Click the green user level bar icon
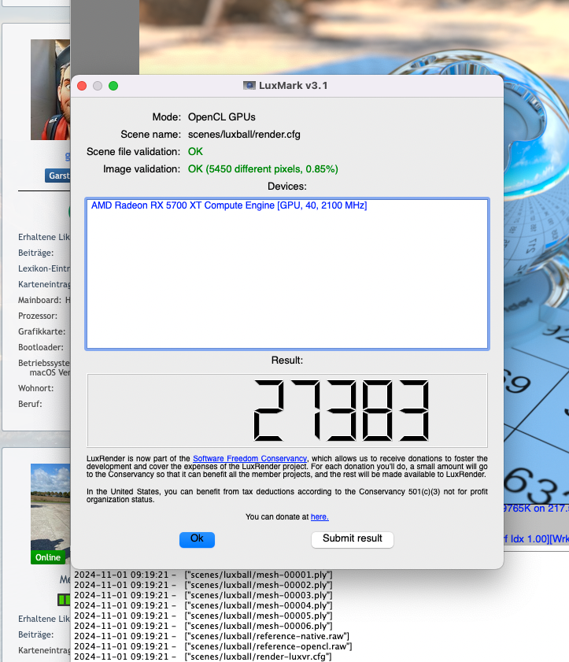Image resolution: width=569 pixels, height=662 pixels. (64, 600)
